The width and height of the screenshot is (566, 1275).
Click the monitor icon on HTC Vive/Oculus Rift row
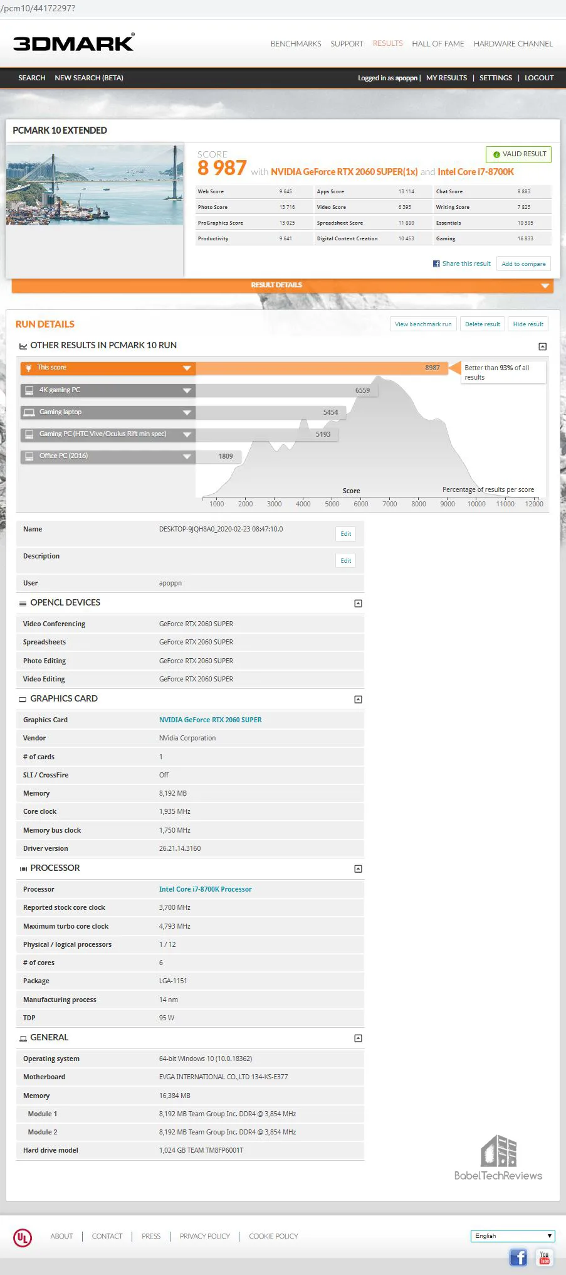tap(29, 434)
